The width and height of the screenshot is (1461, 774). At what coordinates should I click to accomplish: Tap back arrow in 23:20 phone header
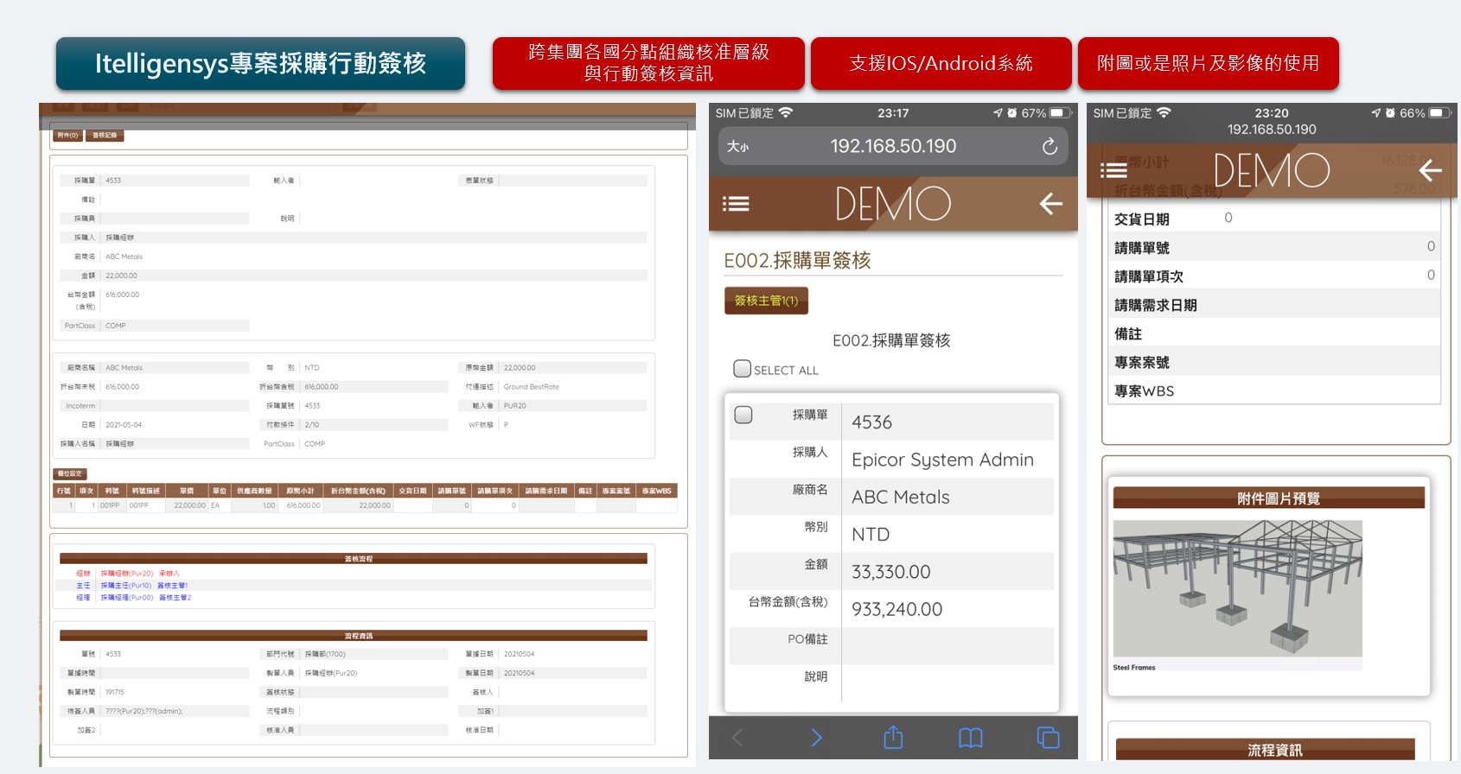tap(1430, 170)
